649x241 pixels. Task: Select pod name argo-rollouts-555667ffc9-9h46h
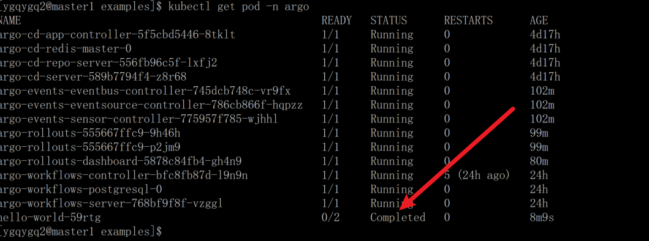[90, 133]
